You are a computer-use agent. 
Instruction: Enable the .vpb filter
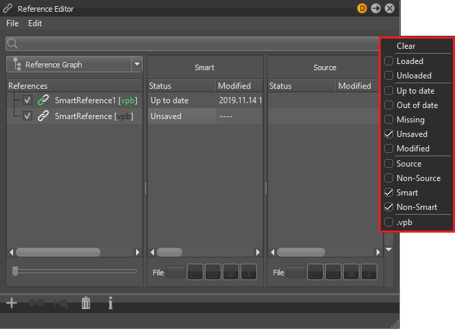tap(388, 222)
